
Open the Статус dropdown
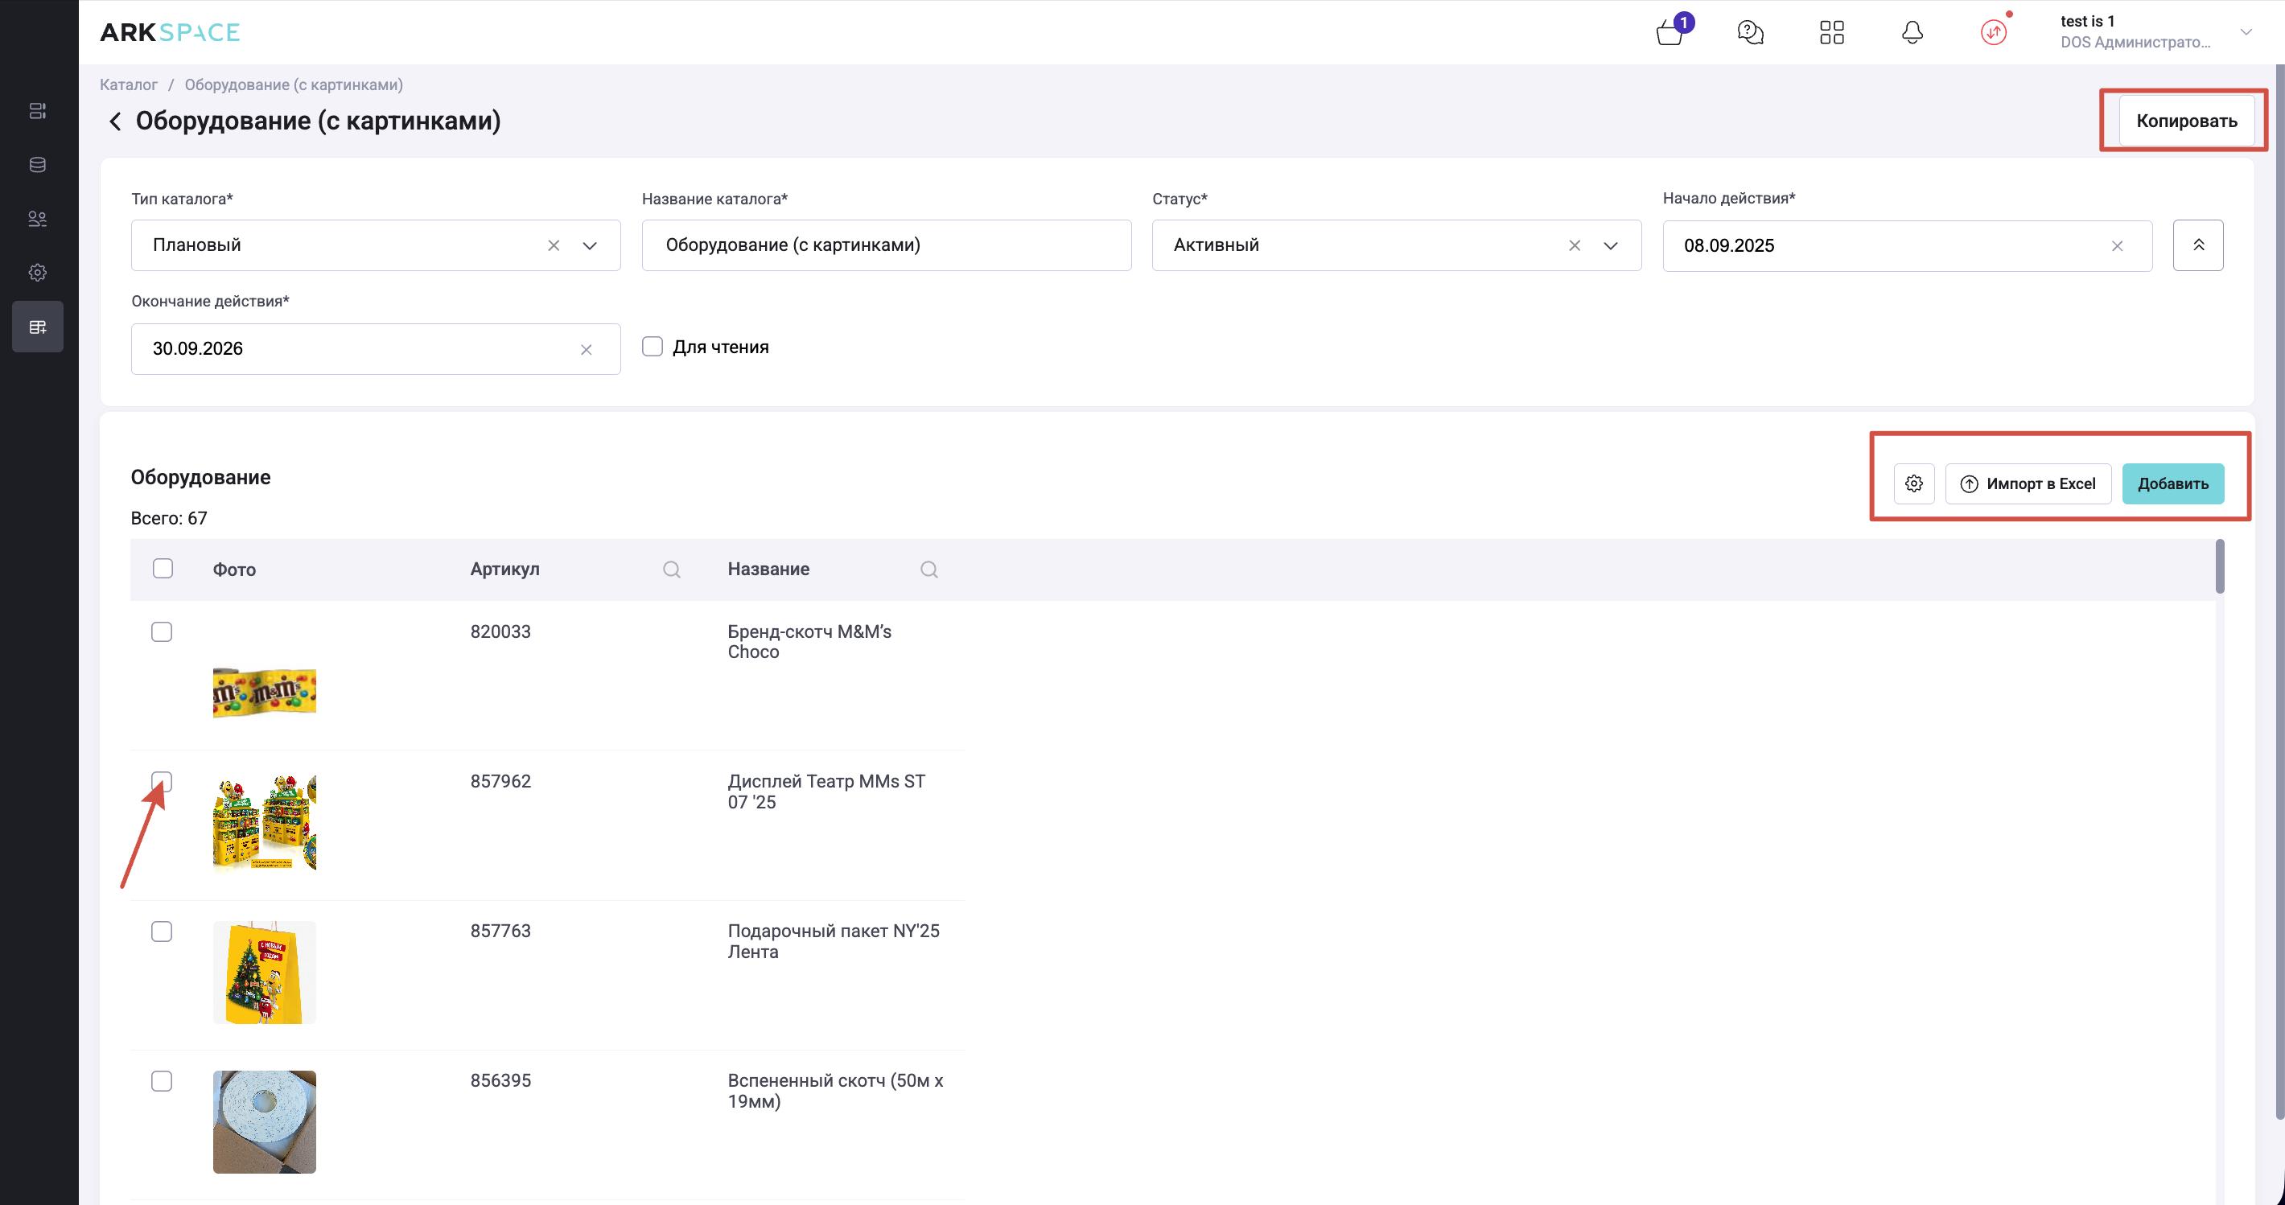(x=1610, y=245)
